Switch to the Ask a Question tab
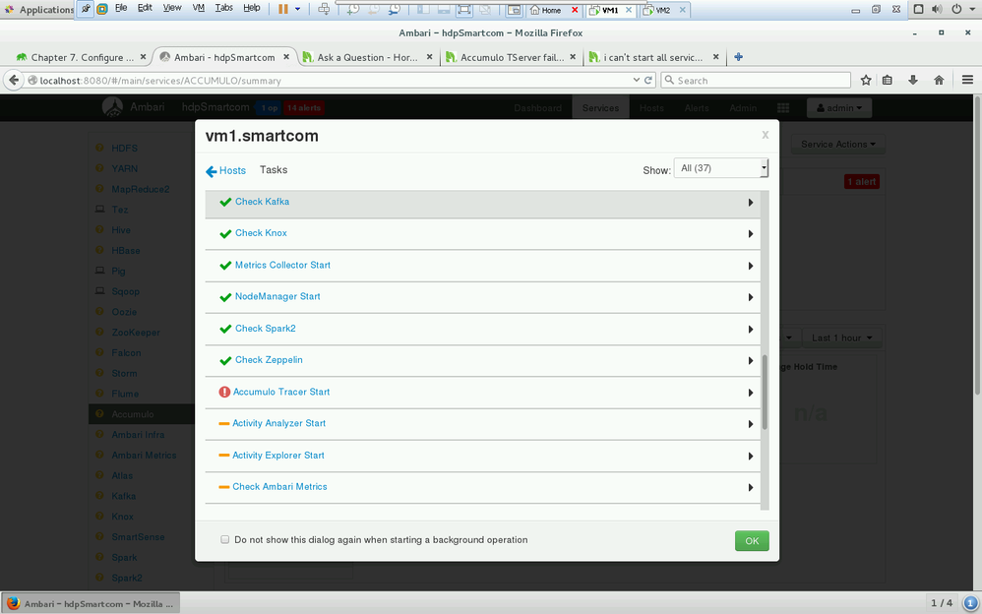The image size is (982, 614). 368,57
